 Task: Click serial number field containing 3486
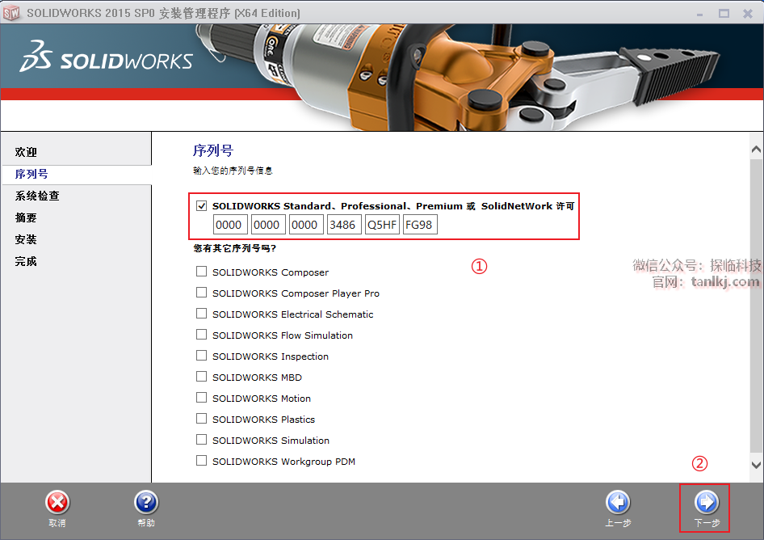click(x=344, y=225)
